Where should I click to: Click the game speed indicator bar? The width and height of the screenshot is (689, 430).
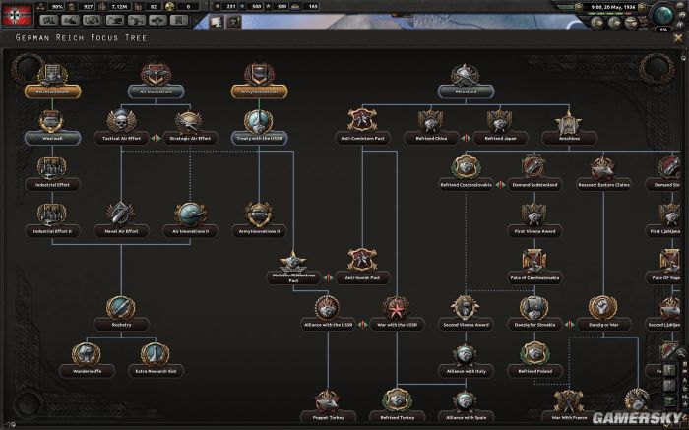coord(611,14)
